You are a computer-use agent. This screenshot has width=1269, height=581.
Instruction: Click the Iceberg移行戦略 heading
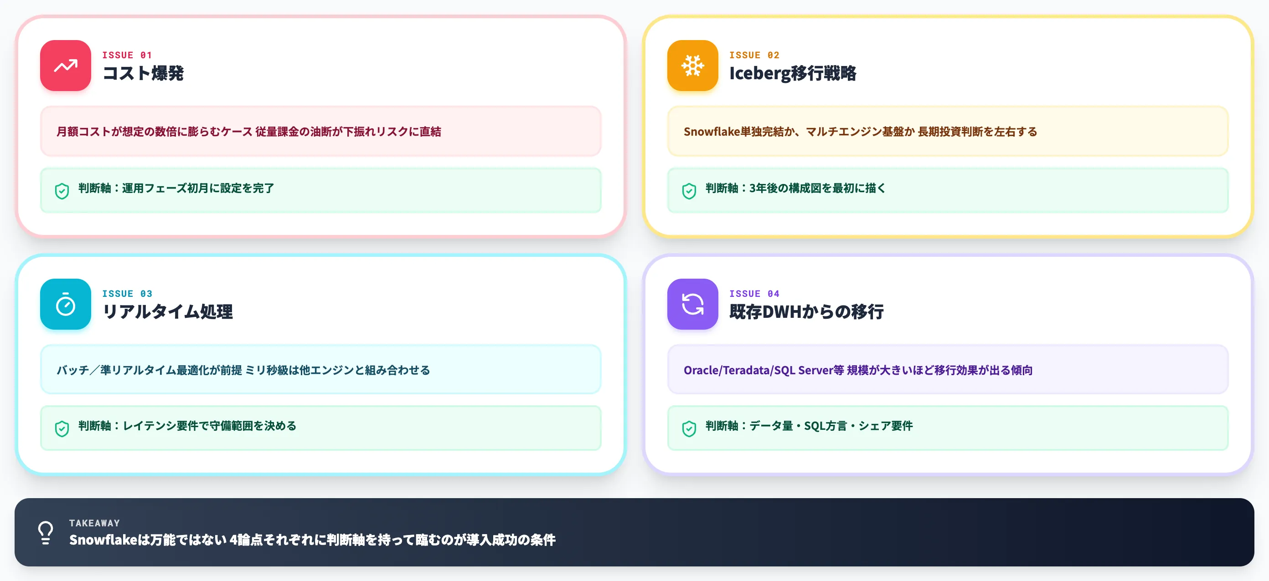(x=793, y=73)
